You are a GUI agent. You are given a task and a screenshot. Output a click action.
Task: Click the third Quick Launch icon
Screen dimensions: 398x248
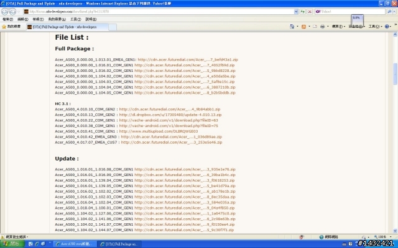tap(43, 244)
